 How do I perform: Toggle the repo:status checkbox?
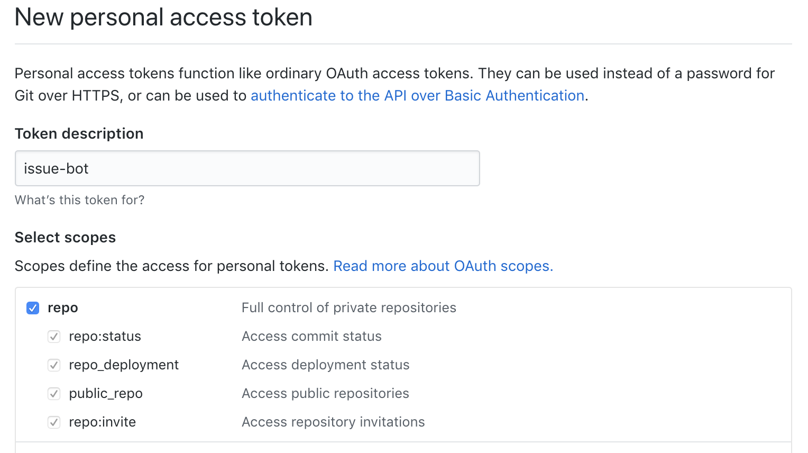[54, 337]
